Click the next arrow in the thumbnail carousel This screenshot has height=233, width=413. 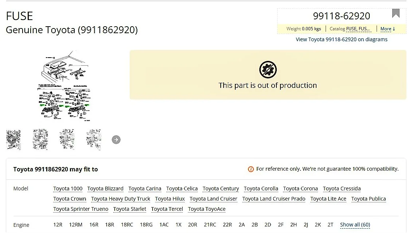(116, 140)
